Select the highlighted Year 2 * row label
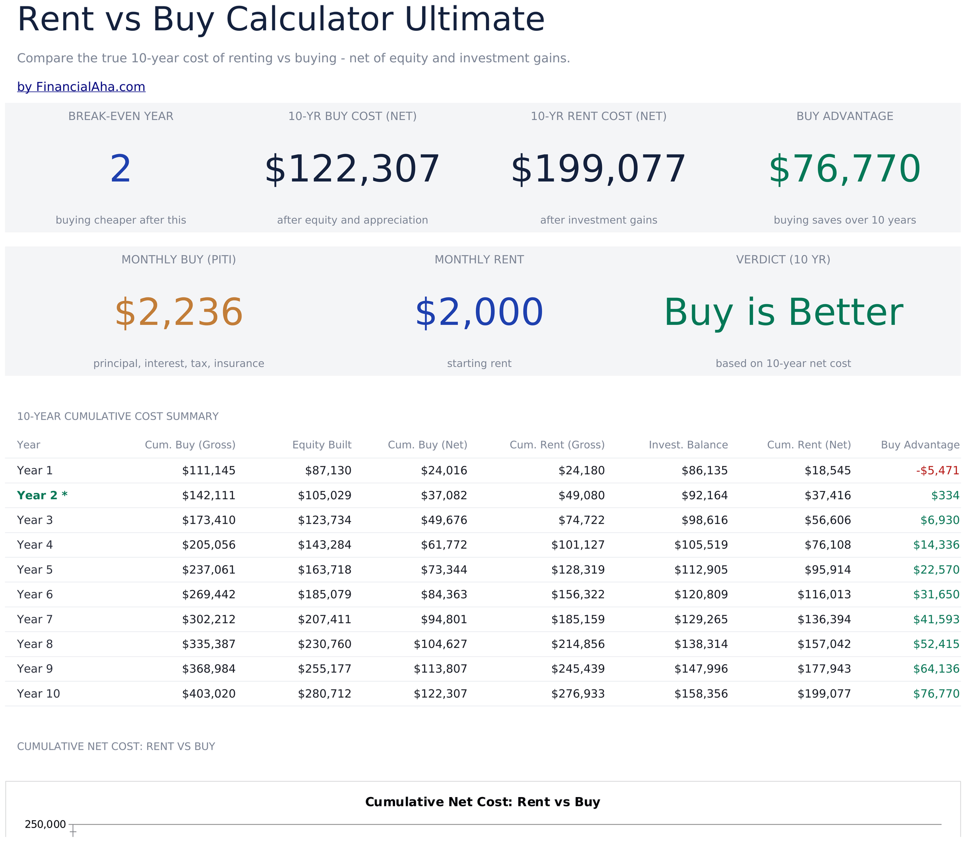The image size is (966, 842). [x=42, y=495]
